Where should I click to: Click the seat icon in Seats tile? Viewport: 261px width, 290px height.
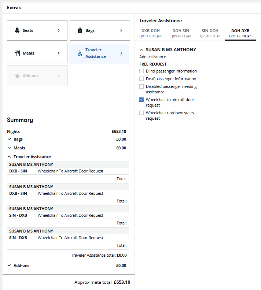pos(17,30)
